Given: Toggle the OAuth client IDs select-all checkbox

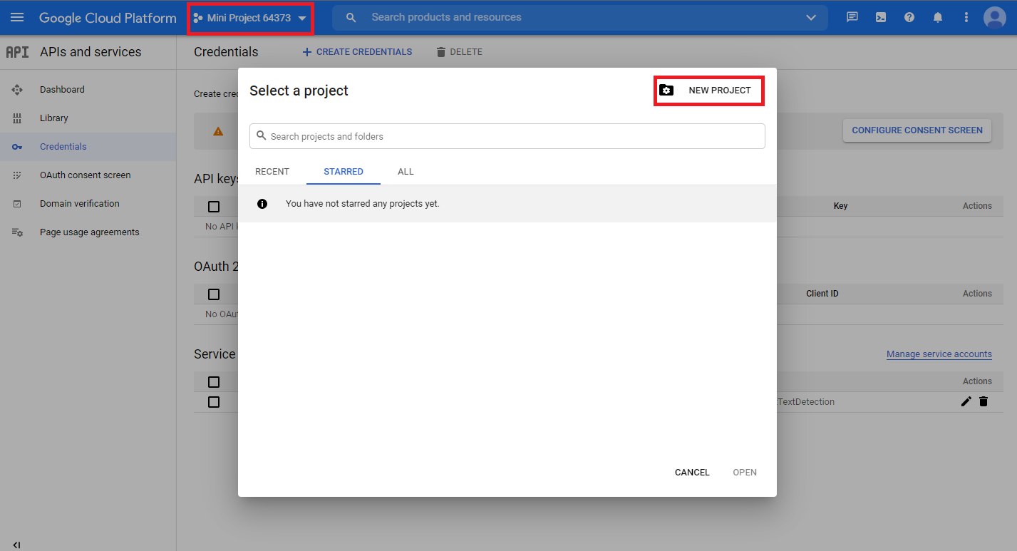Looking at the screenshot, I should [214, 294].
